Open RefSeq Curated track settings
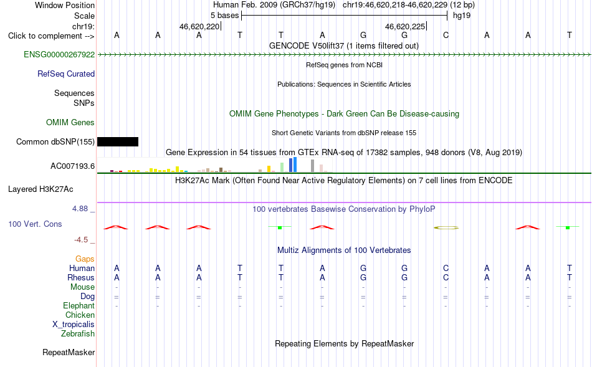 coord(65,74)
